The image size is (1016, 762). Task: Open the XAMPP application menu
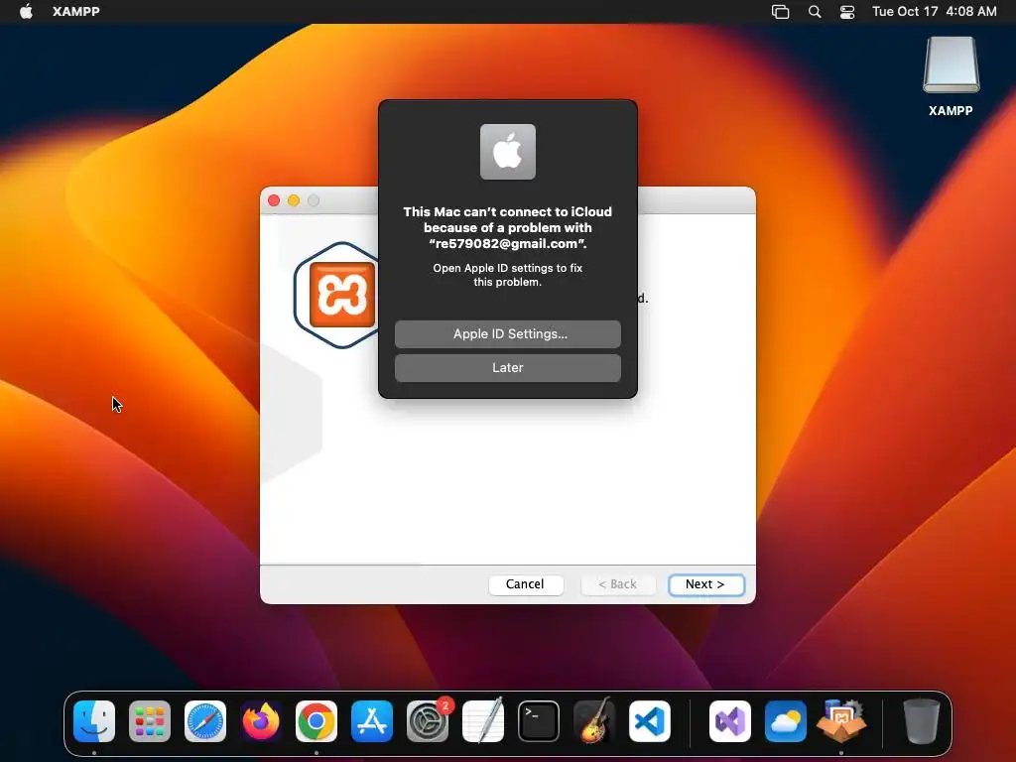pyautogui.click(x=75, y=11)
